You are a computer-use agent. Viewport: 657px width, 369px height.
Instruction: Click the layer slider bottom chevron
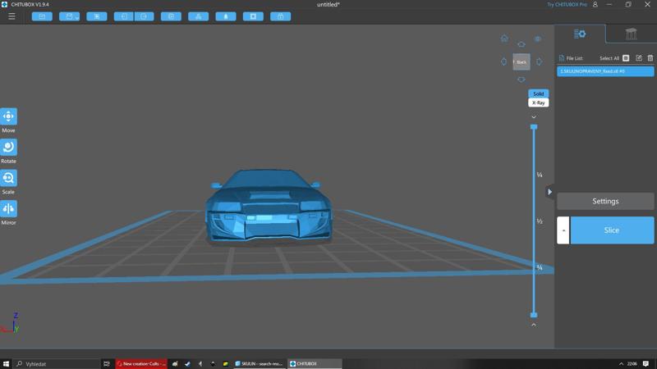(x=534, y=325)
